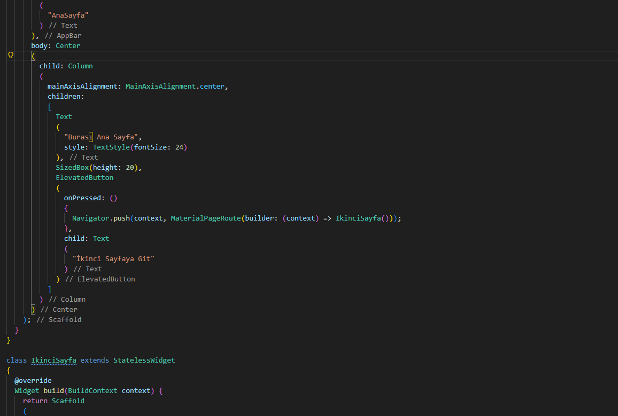Image resolution: width=618 pixels, height=416 pixels.
Task: Click the @override annotation
Action: [x=33, y=381]
